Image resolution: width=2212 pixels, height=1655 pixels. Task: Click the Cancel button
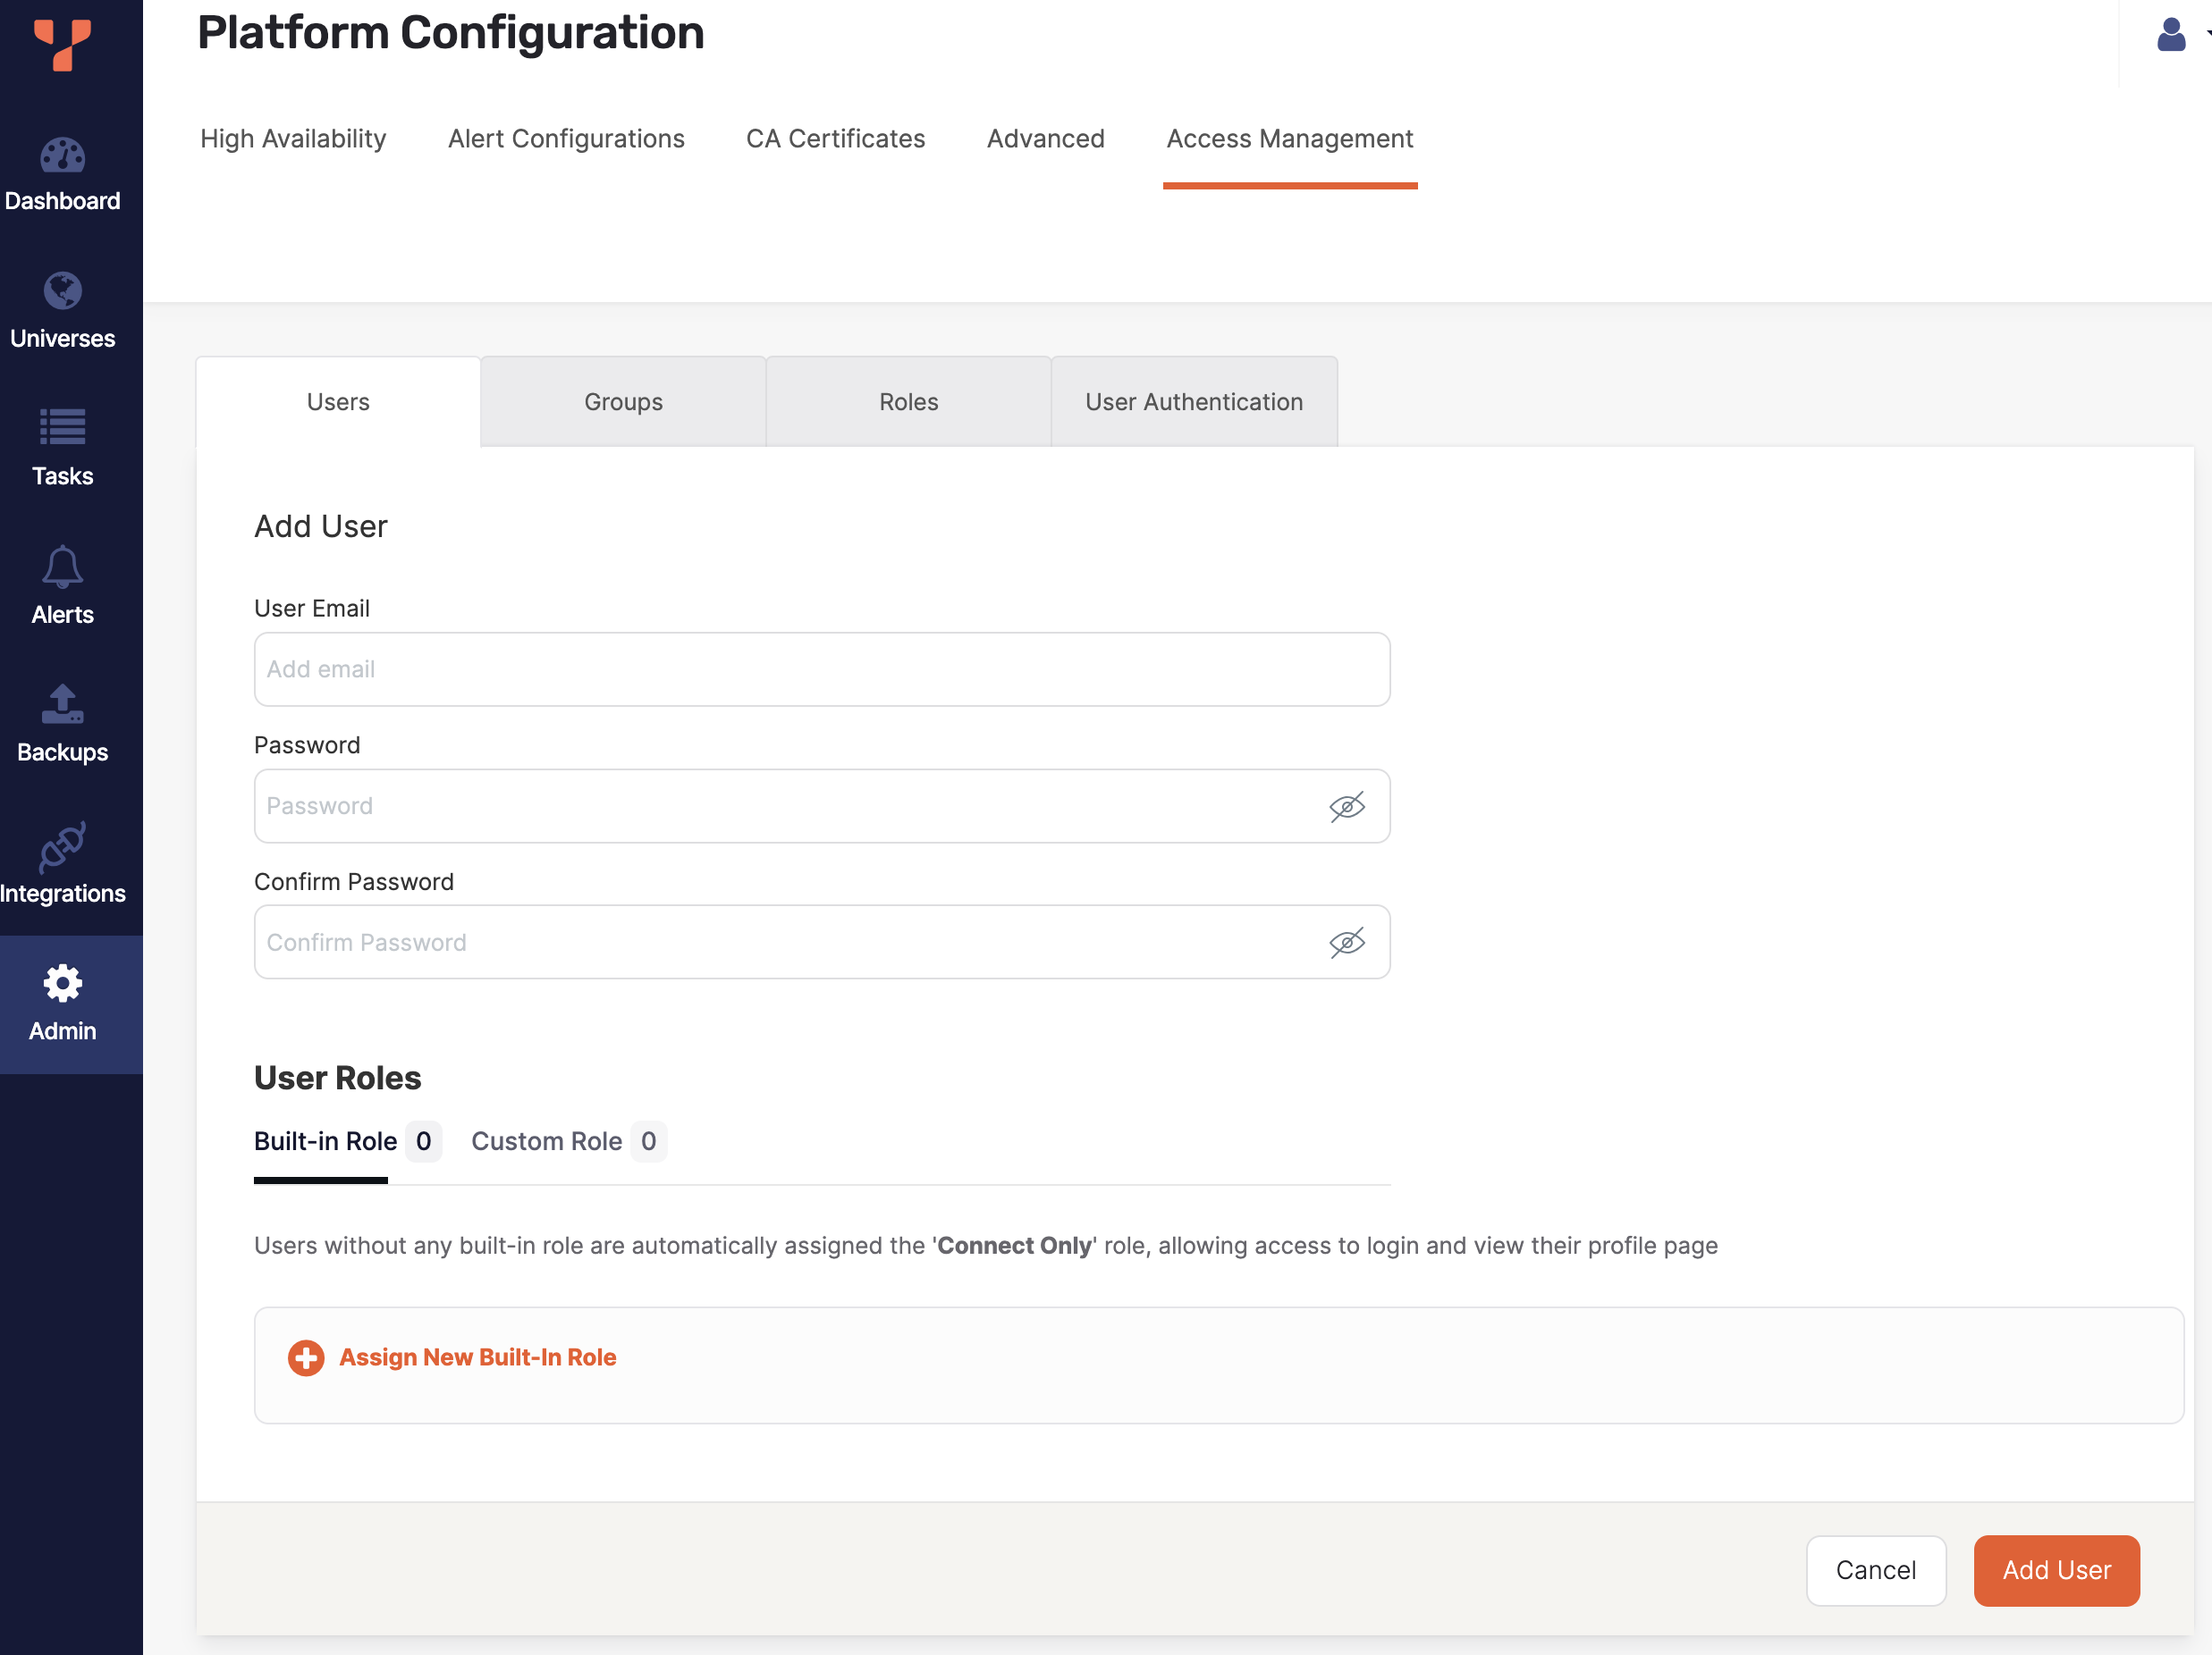(x=1875, y=1570)
